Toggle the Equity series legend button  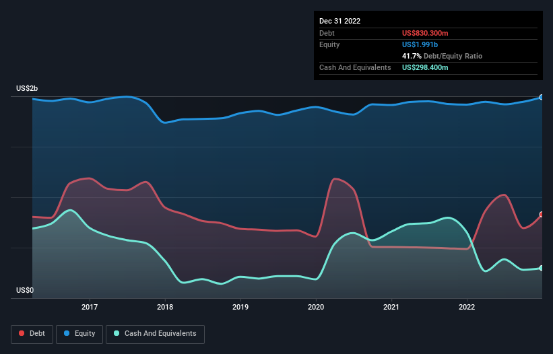click(x=79, y=334)
